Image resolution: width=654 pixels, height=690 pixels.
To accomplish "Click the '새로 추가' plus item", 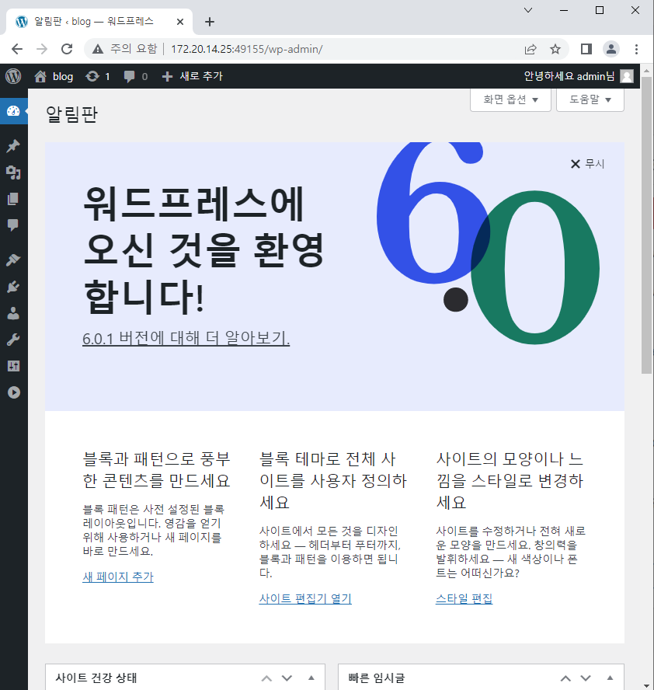I will [x=193, y=76].
